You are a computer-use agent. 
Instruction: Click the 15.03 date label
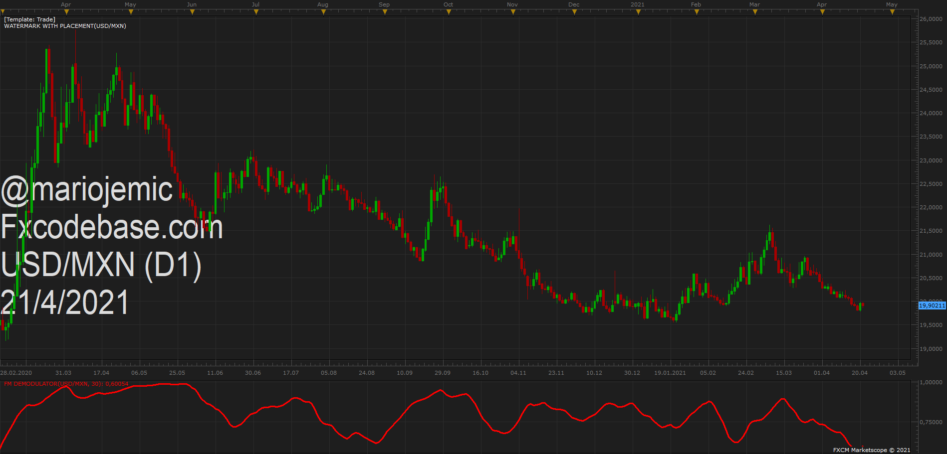coord(784,373)
